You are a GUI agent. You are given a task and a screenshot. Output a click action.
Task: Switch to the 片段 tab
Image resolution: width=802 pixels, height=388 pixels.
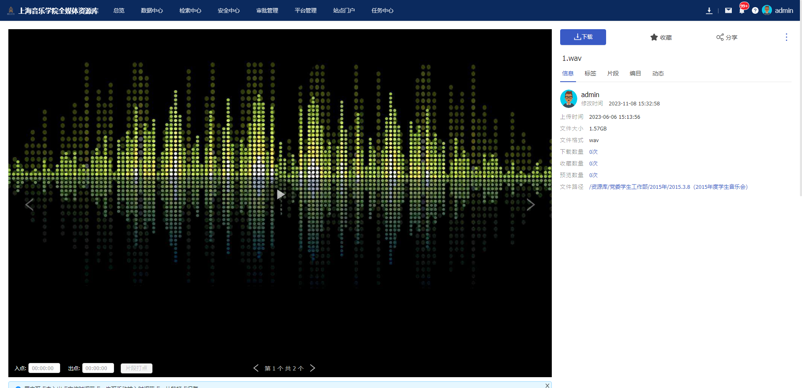[x=613, y=73]
